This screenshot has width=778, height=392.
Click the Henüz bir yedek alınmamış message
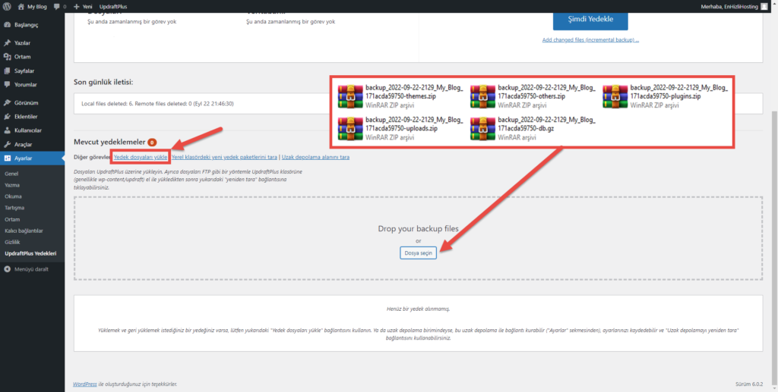[418, 309]
